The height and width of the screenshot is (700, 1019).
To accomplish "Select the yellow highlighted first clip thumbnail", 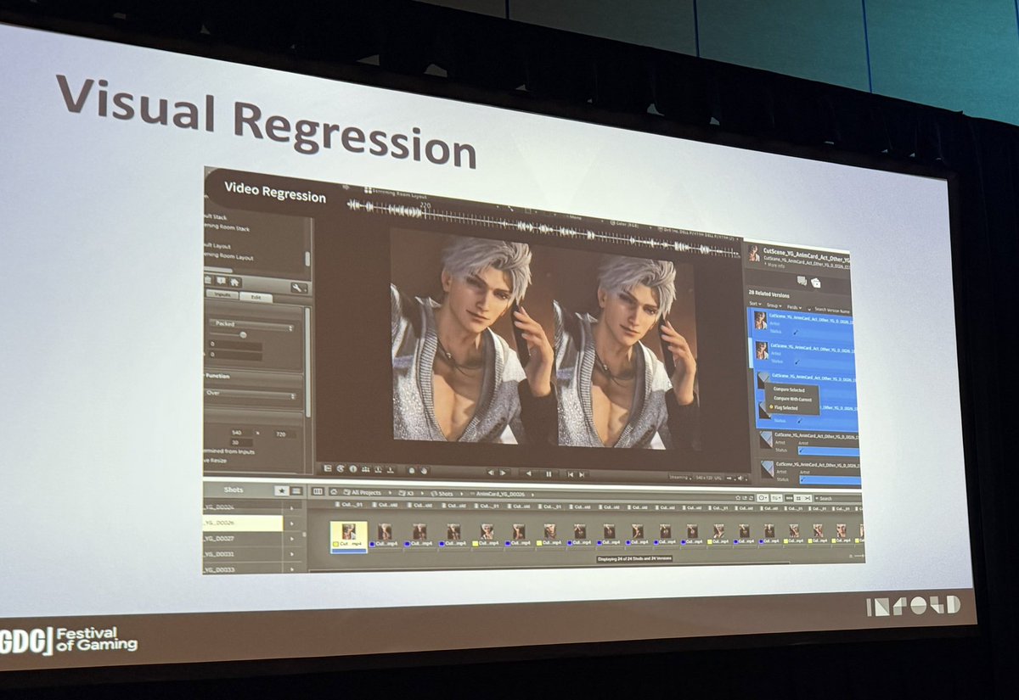I will [x=348, y=536].
